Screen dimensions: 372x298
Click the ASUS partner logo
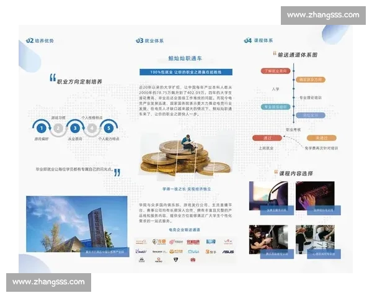229,251
